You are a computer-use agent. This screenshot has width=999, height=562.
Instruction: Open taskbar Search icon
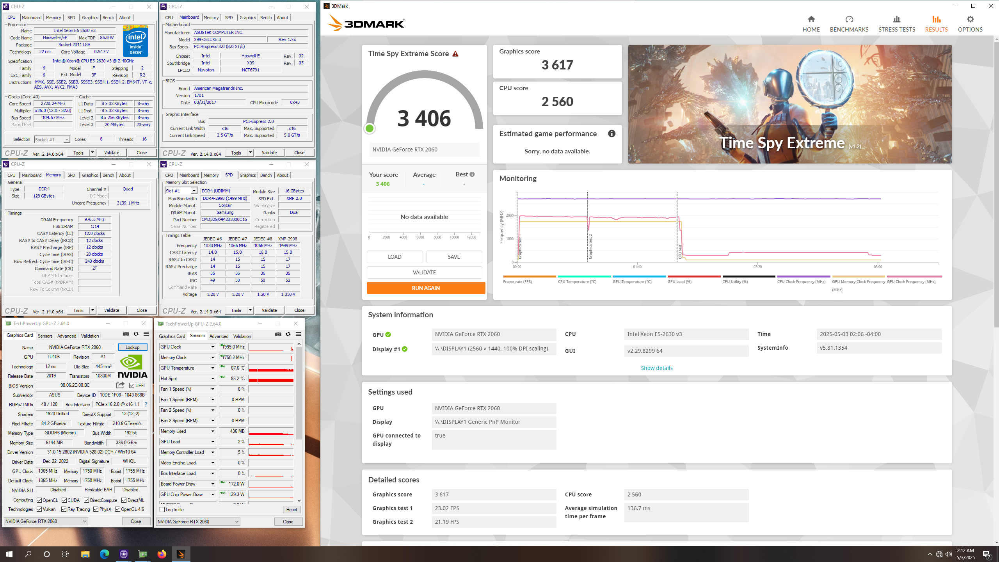(28, 554)
